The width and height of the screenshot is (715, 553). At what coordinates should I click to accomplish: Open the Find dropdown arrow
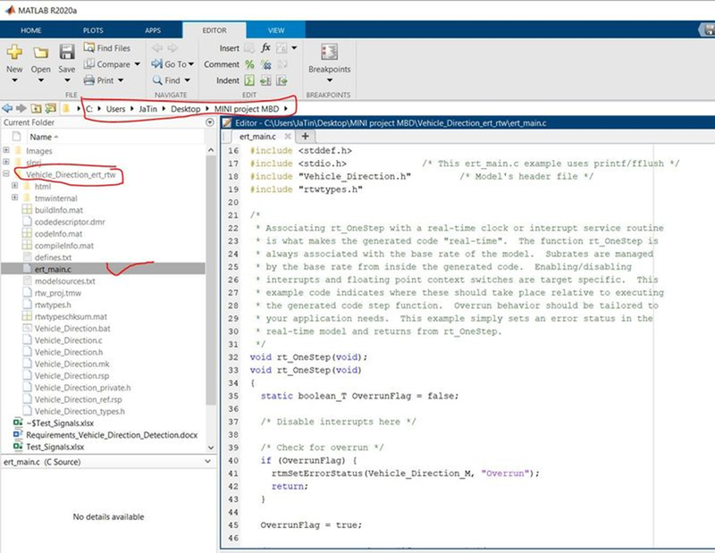click(x=187, y=80)
